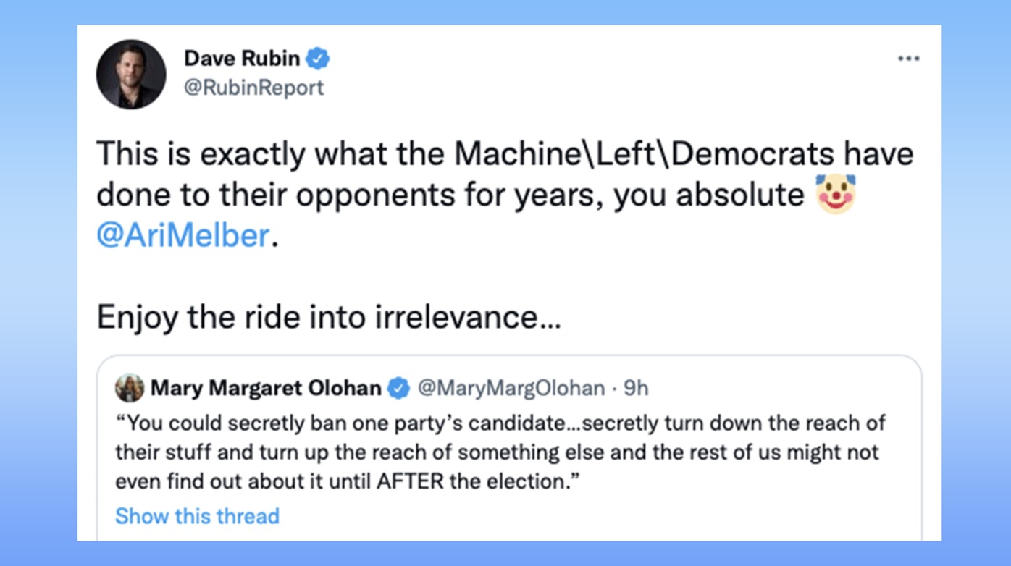Click empty space right of Show this thread
The image size is (1011, 566).
pyautogui.click(x=579, y=516)
